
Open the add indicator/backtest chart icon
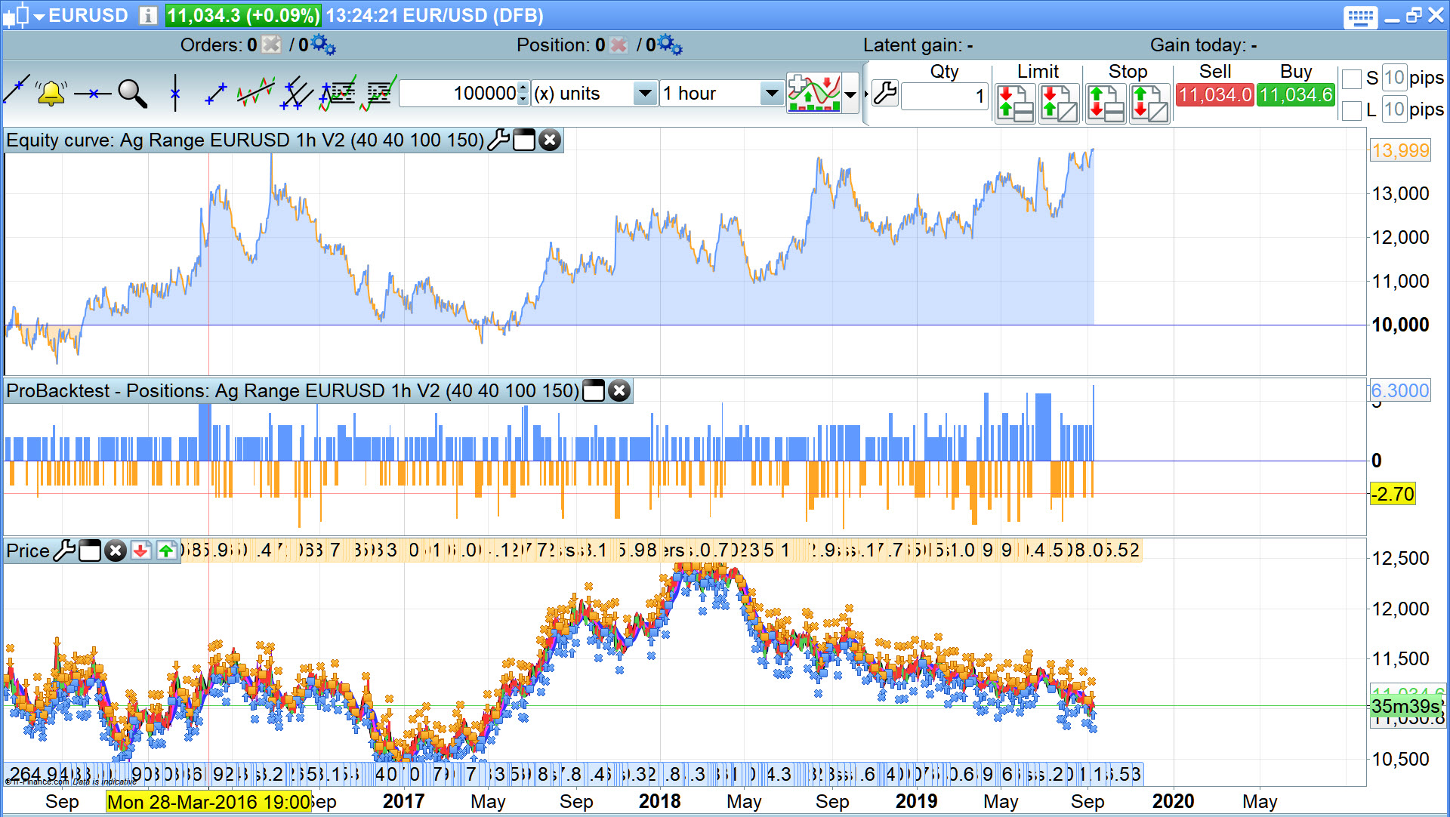click(x=813, y=94)
